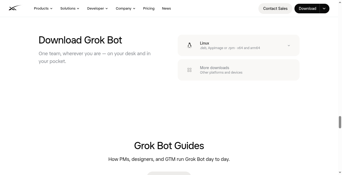Click 'One team, wherever you are' tagline

[95, 57]
